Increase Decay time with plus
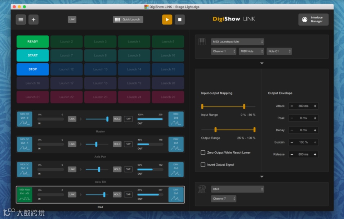Viewport: 344px width, 219px height. click(315, 130)
